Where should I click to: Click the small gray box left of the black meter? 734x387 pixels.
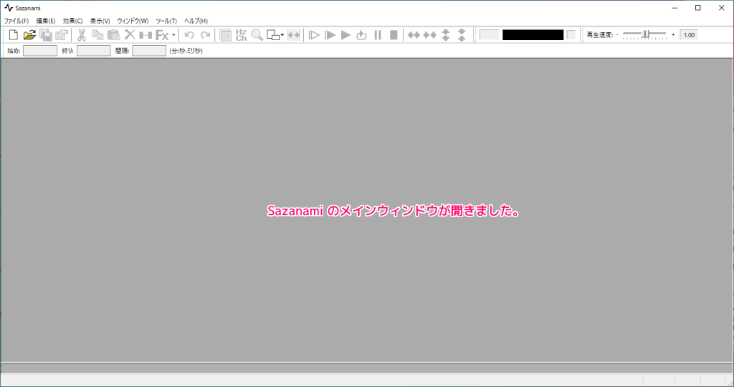click(490, 35)
